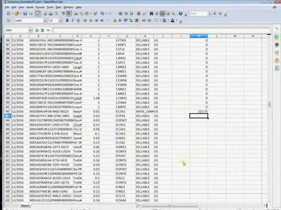Sort column descending
Viewport: 281px width, 210px height.
132,13
